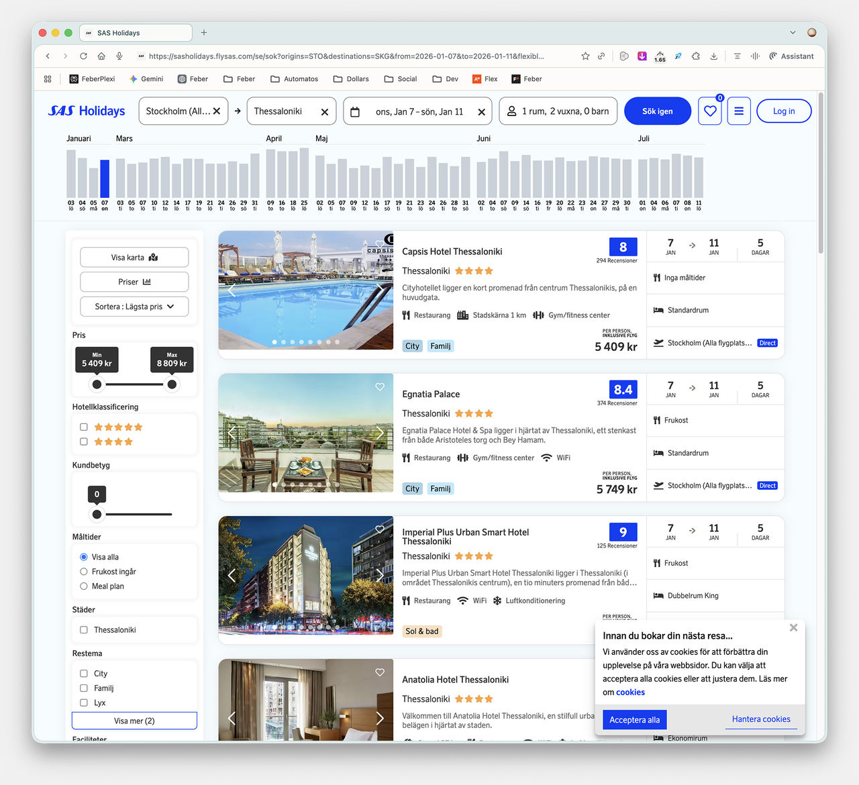Image resolution: width=859 pixels, height=785 pixels.
Task: Show next photo of Imperial Plus hotel
Action: click(x=380, y=576)
